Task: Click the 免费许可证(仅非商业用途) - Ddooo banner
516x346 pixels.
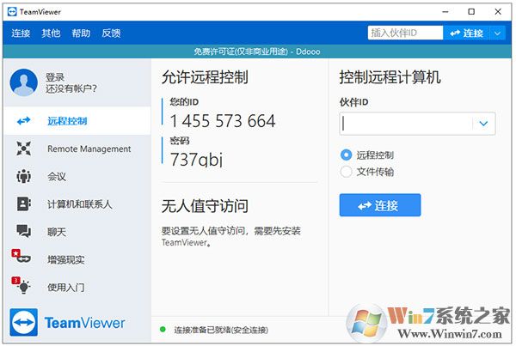Action: click(x=257, y=52)
